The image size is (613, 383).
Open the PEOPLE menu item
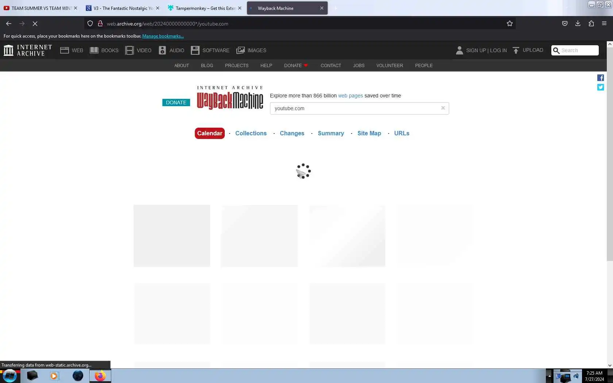[x=424, y=66]
